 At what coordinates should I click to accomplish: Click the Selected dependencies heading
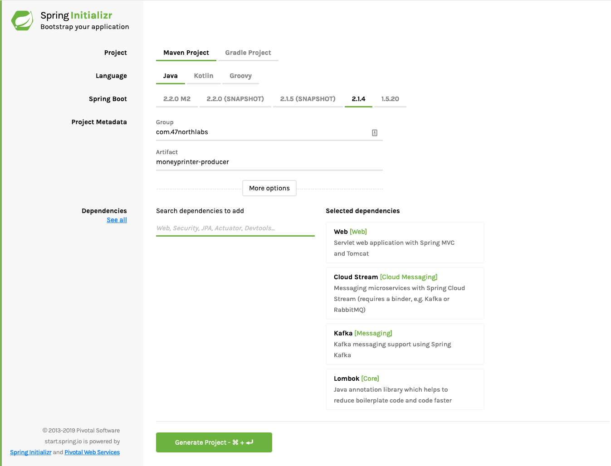coord(363,211)
